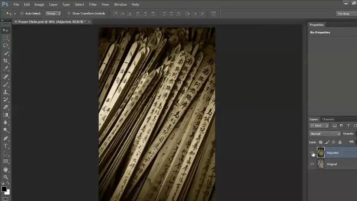This screenshot has height=201, width=357.
Task: Select the Rectangle shape tool
Action: click(x=6, y=161)
